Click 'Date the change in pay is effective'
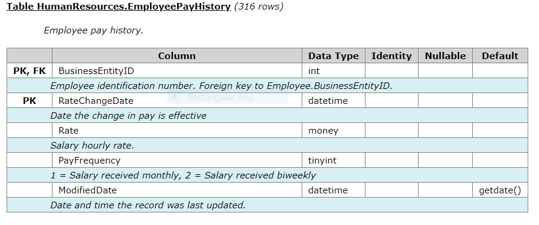The height and width of the screenshot is (225, 539). (x=129, y=116)
